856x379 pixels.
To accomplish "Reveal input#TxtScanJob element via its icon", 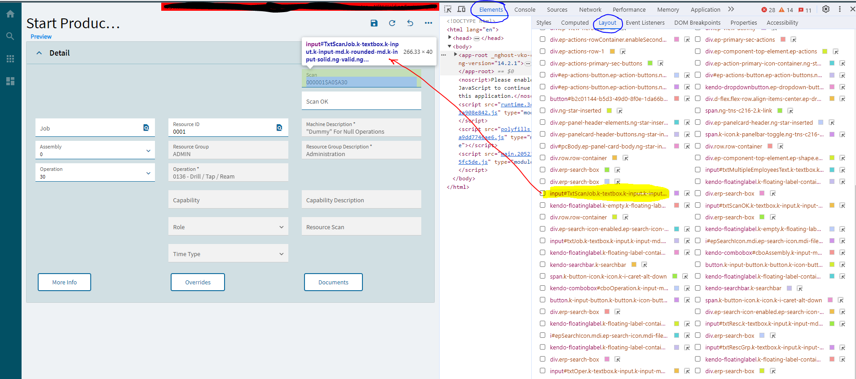I will [687, 194].
